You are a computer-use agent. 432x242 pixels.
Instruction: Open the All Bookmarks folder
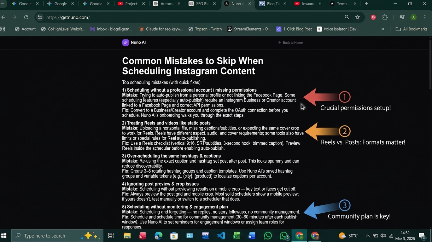[412, 29]
